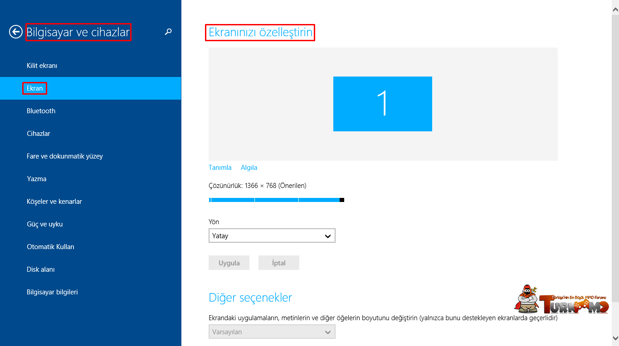Go to Güç ve uyku settings
The height and width of the screenshot is (346, 619).
[x=91, y=224]
